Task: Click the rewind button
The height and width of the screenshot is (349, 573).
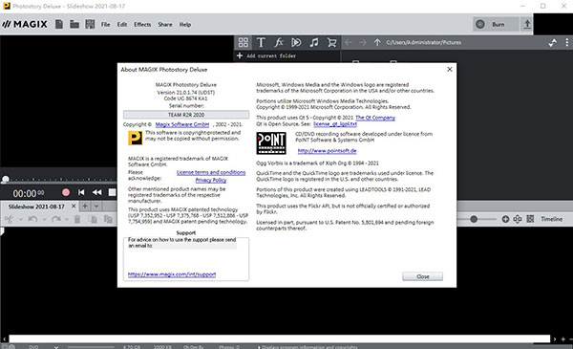Action: click(96, 192)
